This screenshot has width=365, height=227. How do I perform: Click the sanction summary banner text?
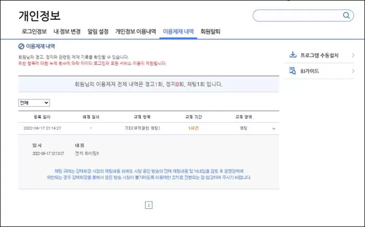coord(148,84)
